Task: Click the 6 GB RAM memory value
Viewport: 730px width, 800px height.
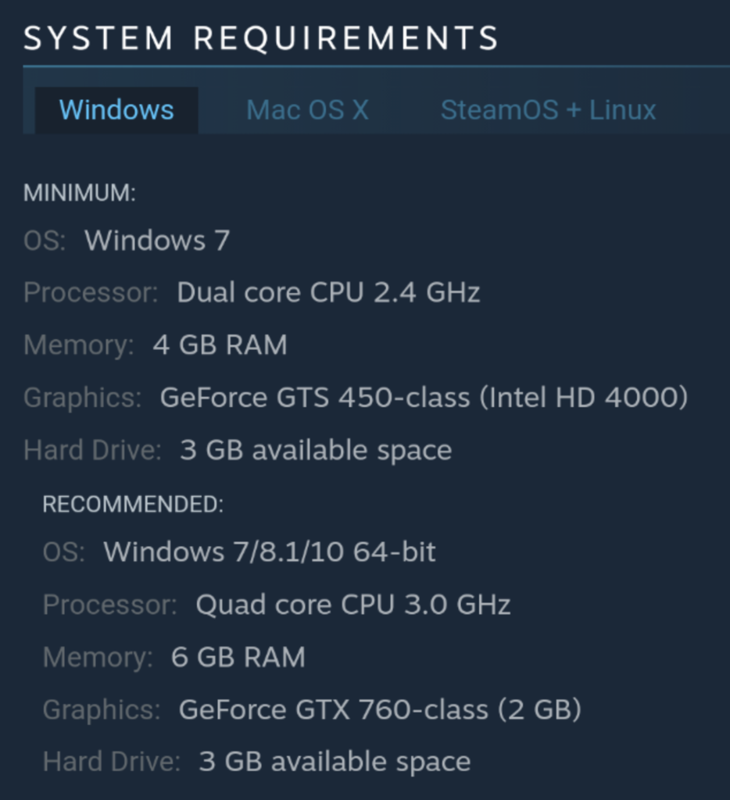Action: tap(238, 657)
